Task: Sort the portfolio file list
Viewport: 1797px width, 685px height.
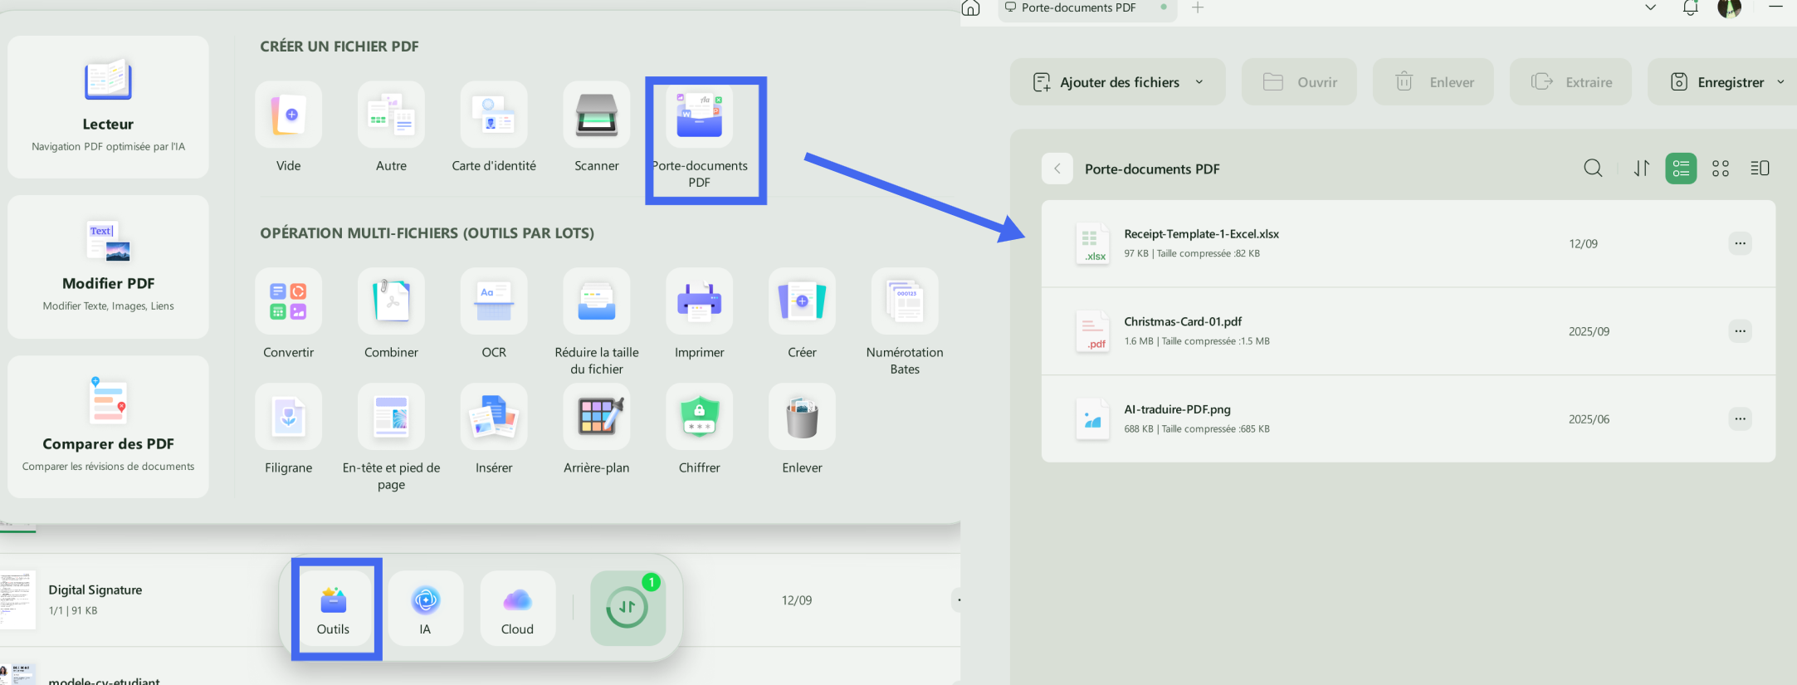Action: (1641, 169)
